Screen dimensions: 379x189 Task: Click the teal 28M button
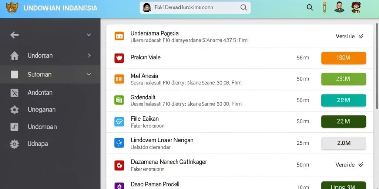tap(343, 100)
